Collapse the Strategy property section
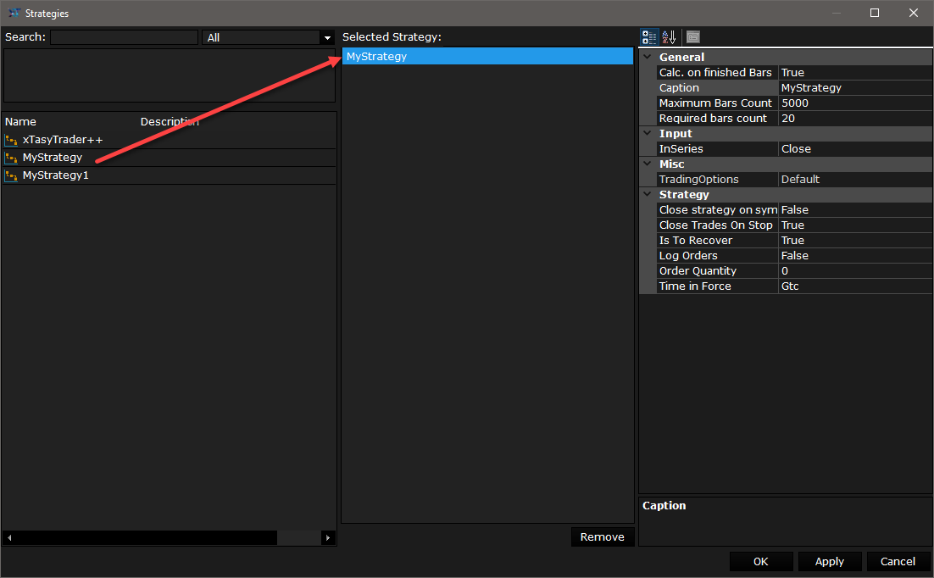The width and height of the screenshot is (934, 578). pos(648,194)
